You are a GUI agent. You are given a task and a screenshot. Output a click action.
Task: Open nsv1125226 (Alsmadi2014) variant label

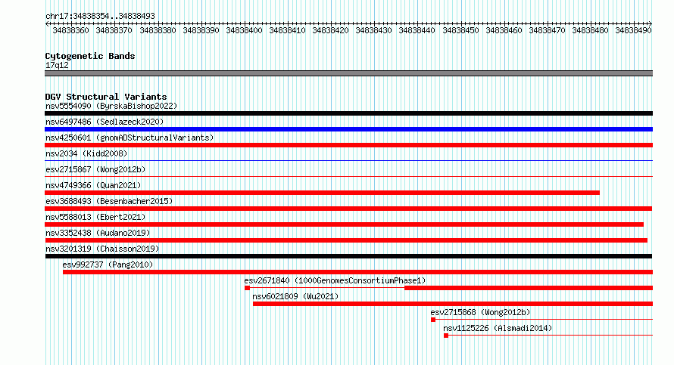[498, 328]
